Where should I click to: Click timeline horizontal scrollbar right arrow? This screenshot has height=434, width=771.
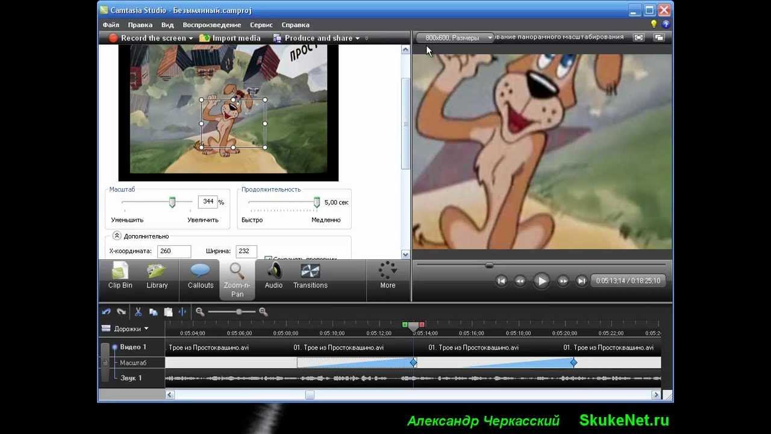coord(656,395)
